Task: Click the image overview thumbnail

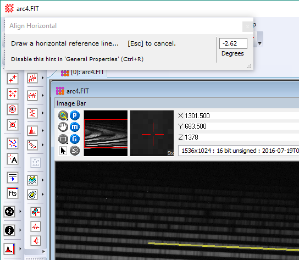Action: click(x=106, y=133)
